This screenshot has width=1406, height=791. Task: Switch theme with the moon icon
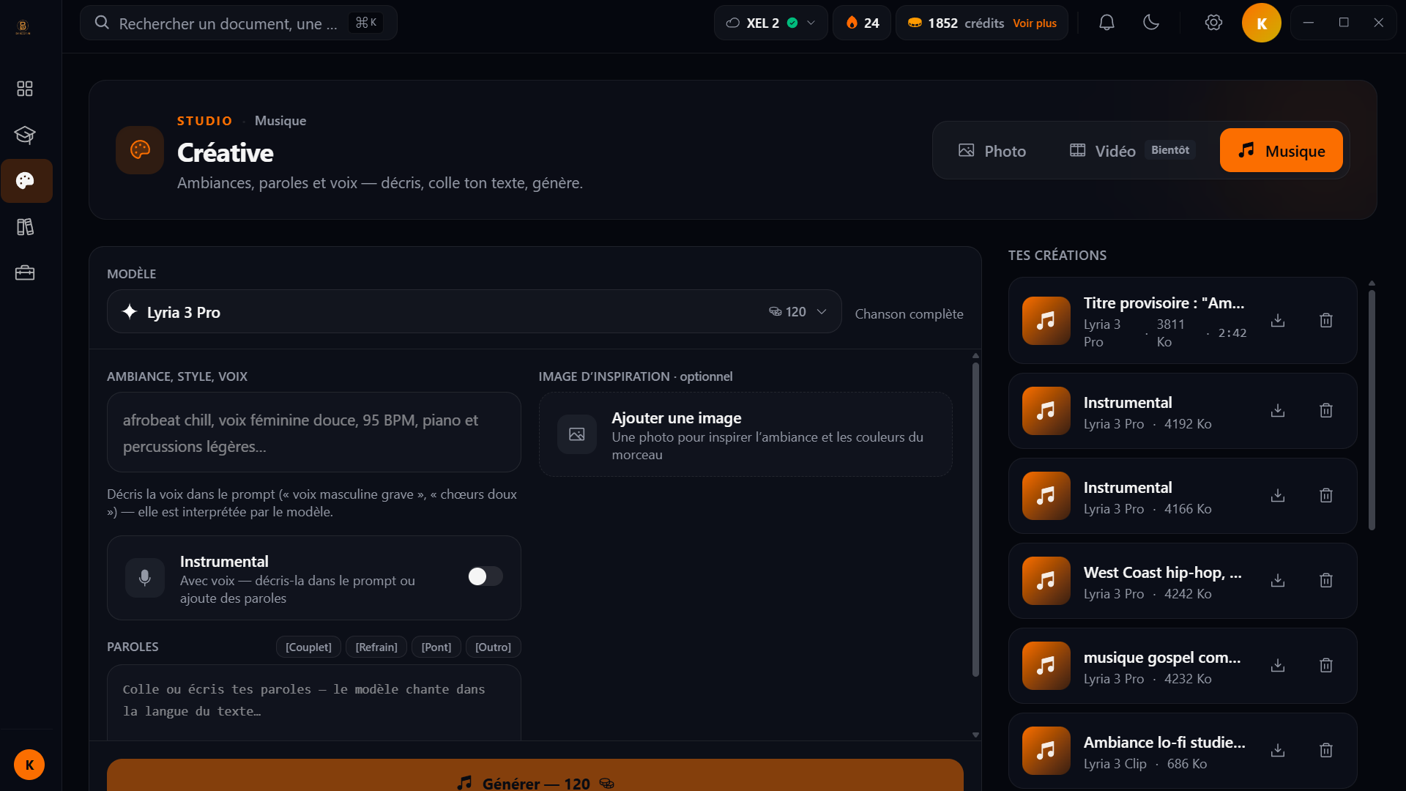pos(1151,23)
